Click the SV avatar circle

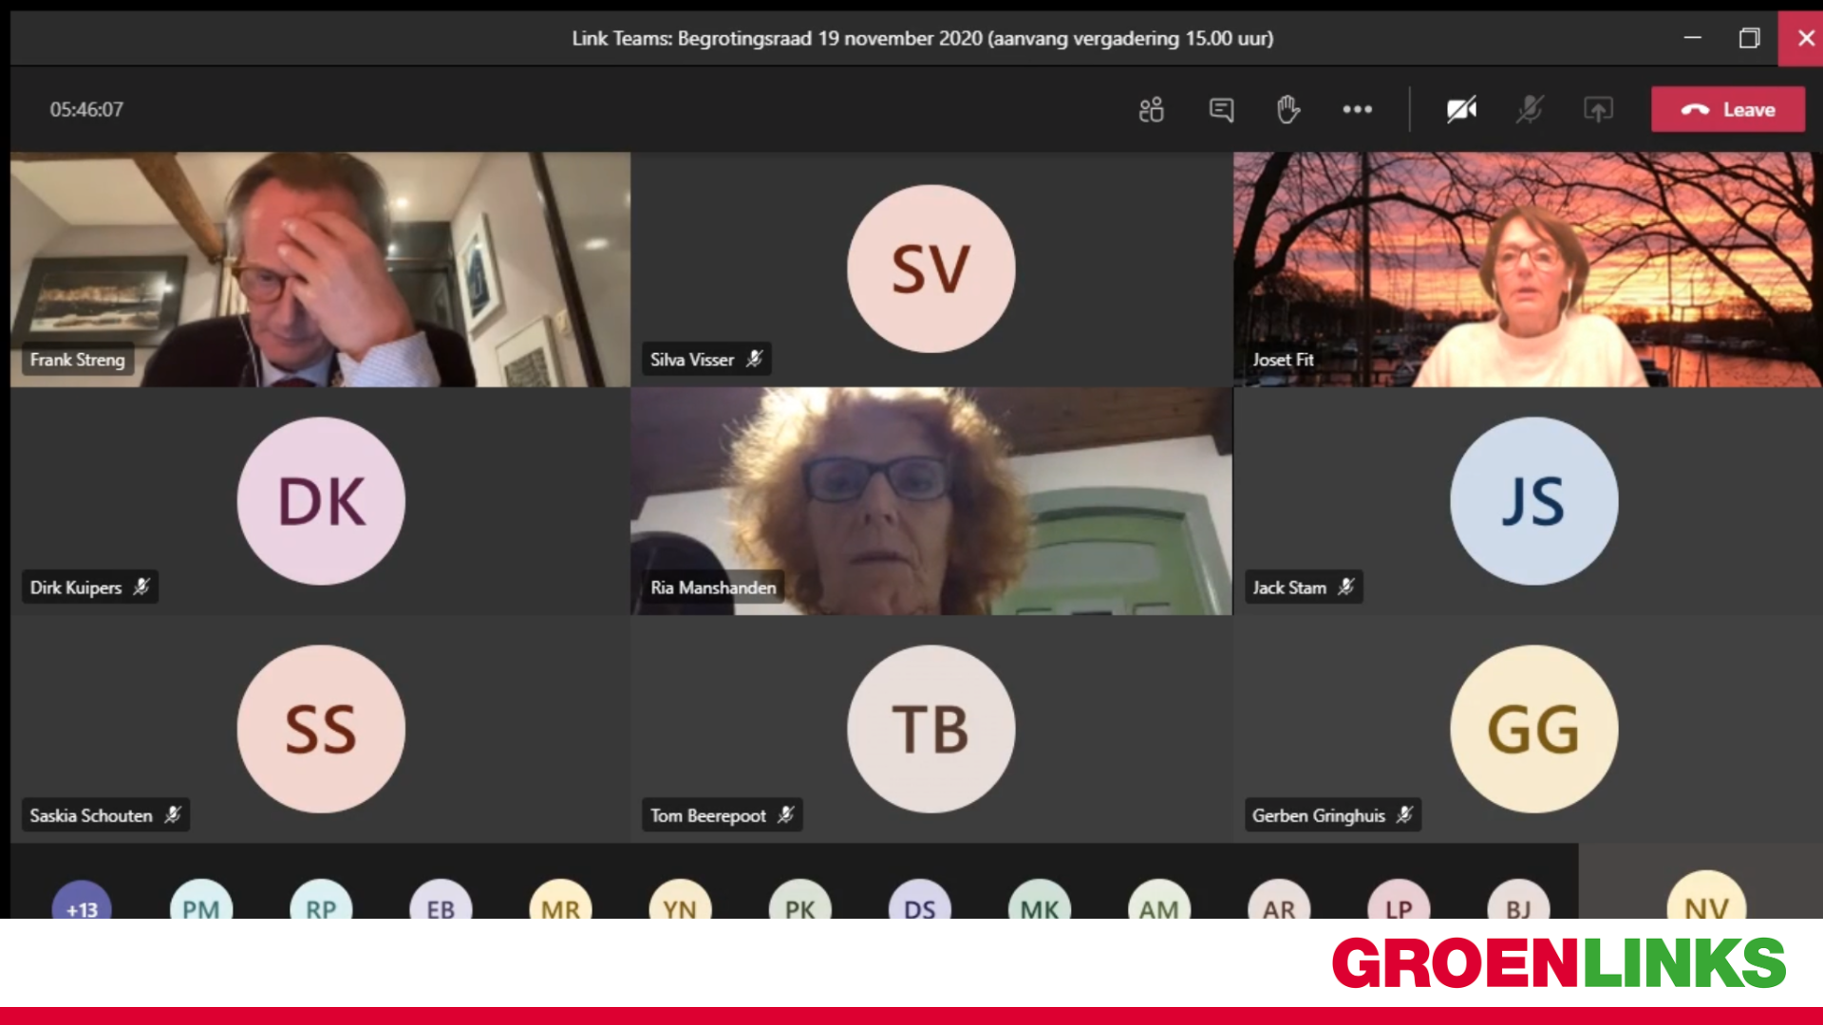pyautogui.click(x=931, y=269)
